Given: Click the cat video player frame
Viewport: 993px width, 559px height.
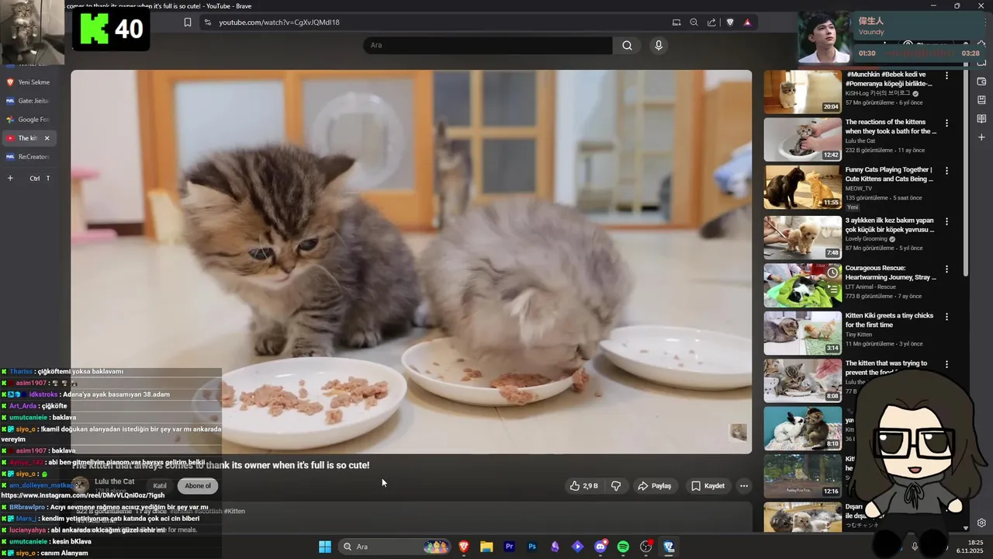Looking at the screenshot, I should pos(411,262).
